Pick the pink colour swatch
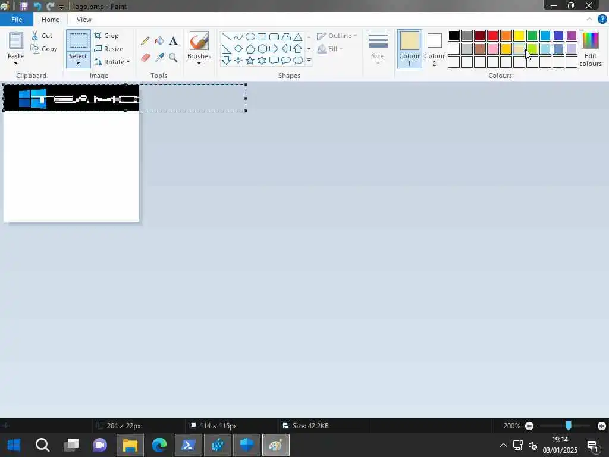The image size is (609, 457). point(493,49)
